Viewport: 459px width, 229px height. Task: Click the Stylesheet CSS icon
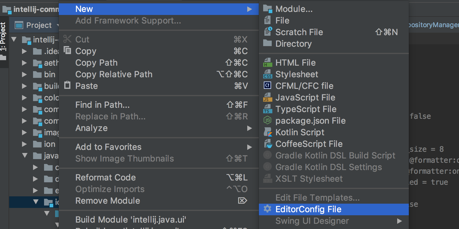tap(267, 74)
